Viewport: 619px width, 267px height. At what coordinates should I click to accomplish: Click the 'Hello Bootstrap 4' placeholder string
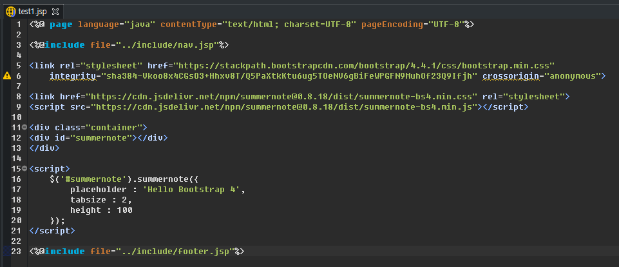[x=191, y=190]
